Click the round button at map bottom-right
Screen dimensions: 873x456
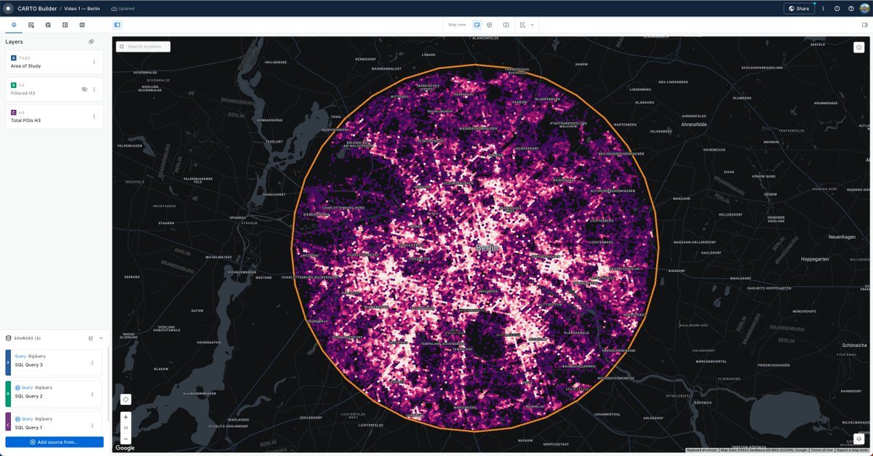[x=859, y=439]
